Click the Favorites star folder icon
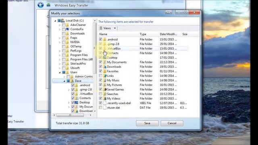Viewport: 258px width, 145px height. coord(105,71)
